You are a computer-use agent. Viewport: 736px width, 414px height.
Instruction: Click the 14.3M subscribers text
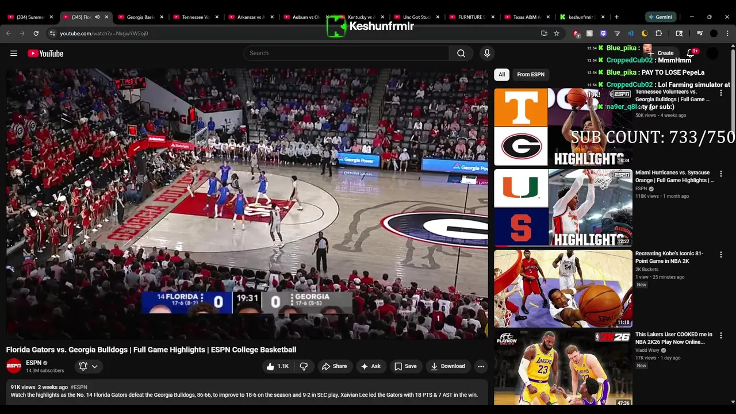pyautogui.click(x=45, y=371)
